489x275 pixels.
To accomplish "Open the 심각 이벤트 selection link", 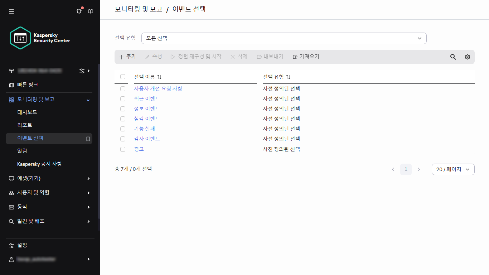I will [x=147, y=119].
